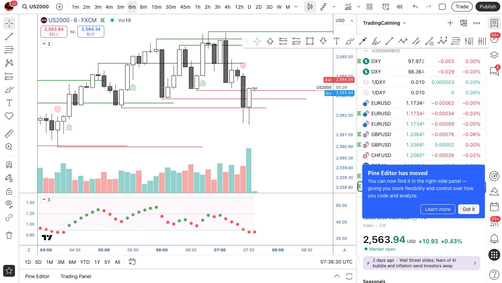Open the USD currency dropdown
This screenshot has width=502, height=283.
pyautogui.click(x=344, y=21)
